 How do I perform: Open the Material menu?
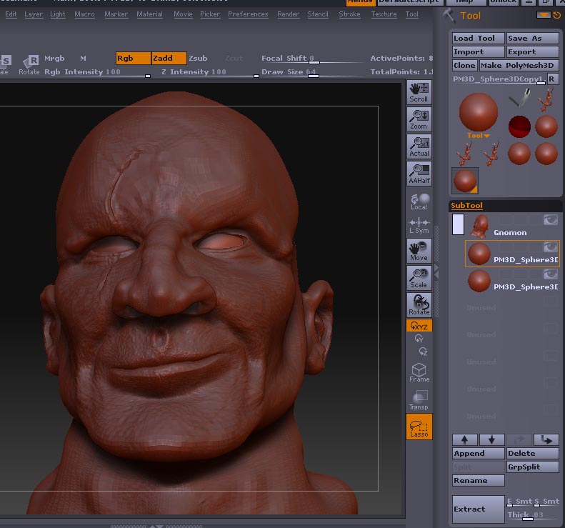[149, 14]
